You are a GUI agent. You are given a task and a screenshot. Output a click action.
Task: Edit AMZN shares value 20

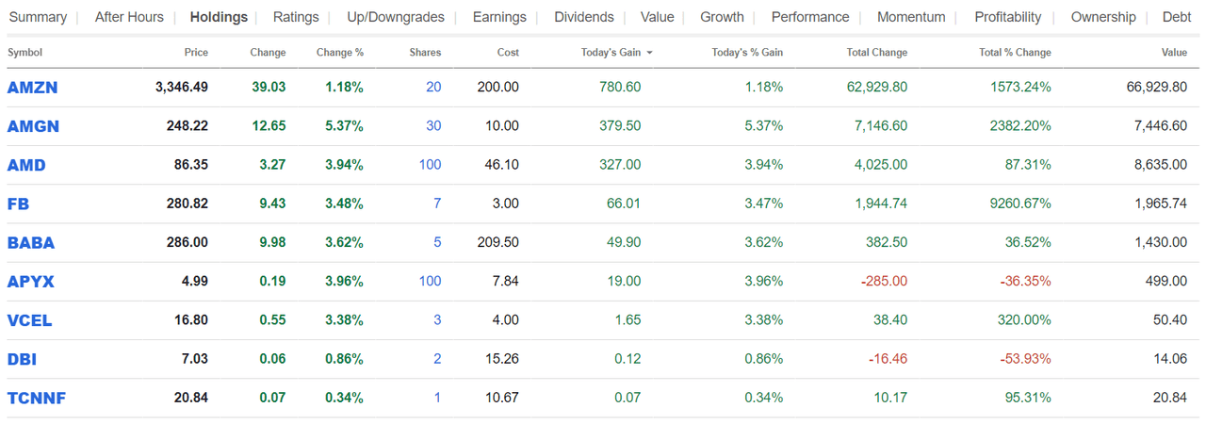coord(433,88)
